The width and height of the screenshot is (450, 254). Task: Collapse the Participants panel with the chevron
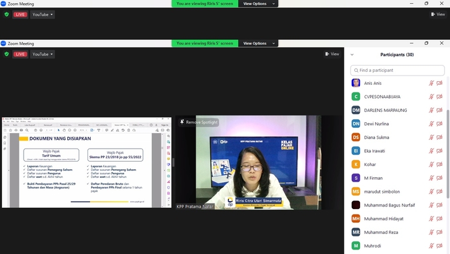pos(352,55)
